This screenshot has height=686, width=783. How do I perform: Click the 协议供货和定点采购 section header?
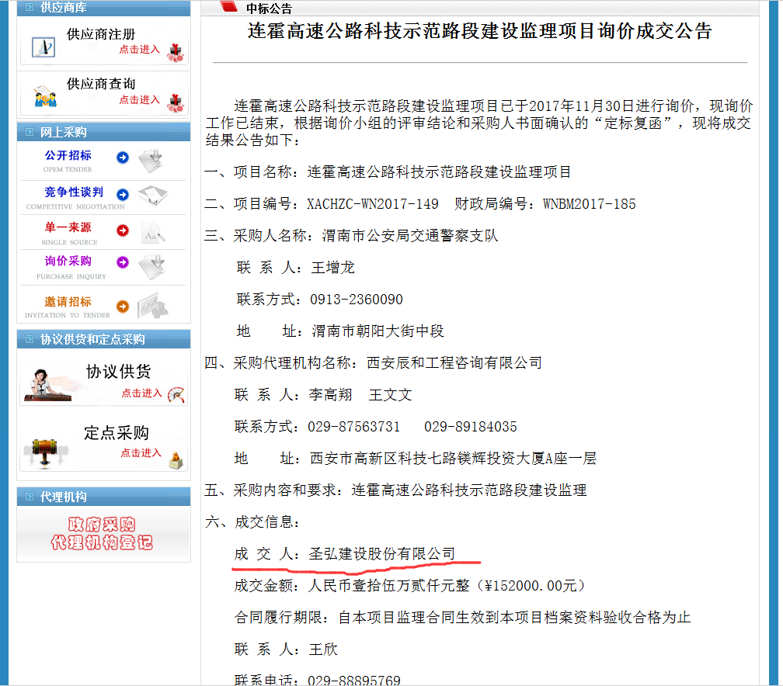tap(92, 340)
